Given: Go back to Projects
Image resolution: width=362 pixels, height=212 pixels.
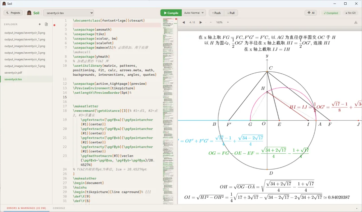Looking at the screenshot, I should pos(13,13).
